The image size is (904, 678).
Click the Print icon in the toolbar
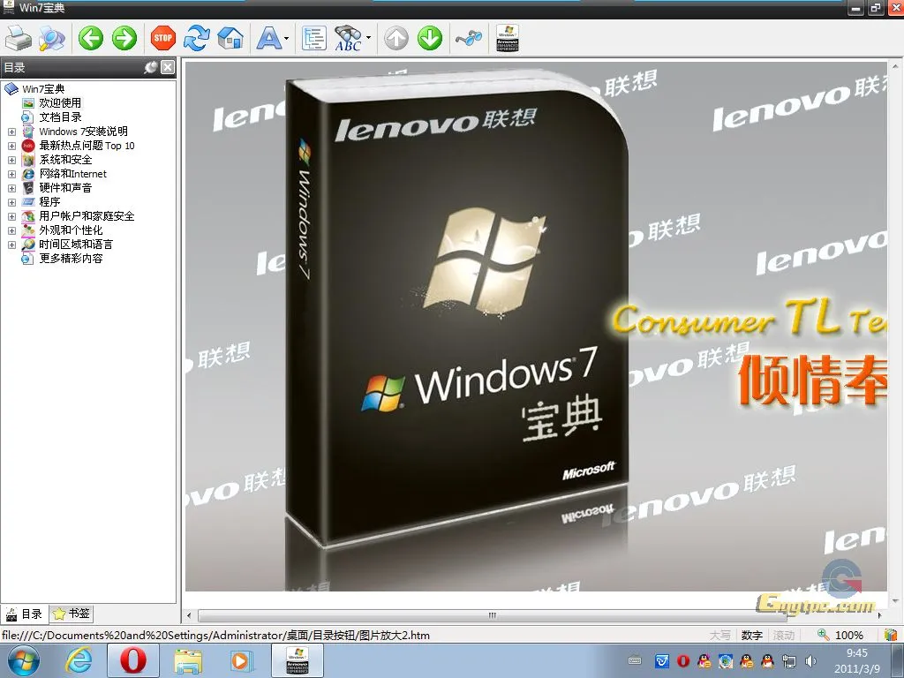coord(19,38)
